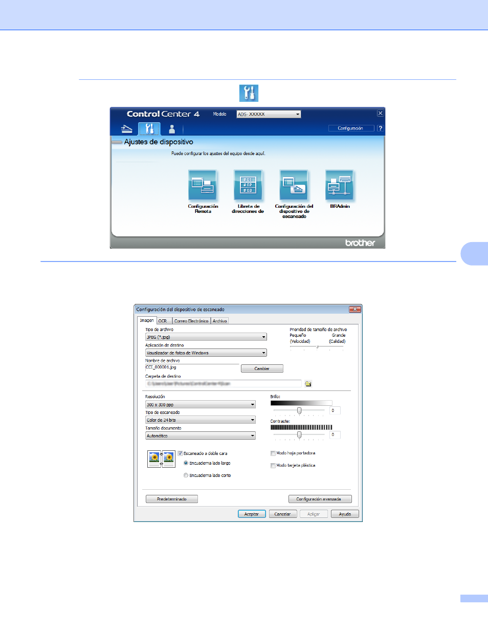Switch to the Scan tab in ControlCenter4
Image resolution: width=488 pixels, height=632 pixels.
coord(126,129)
